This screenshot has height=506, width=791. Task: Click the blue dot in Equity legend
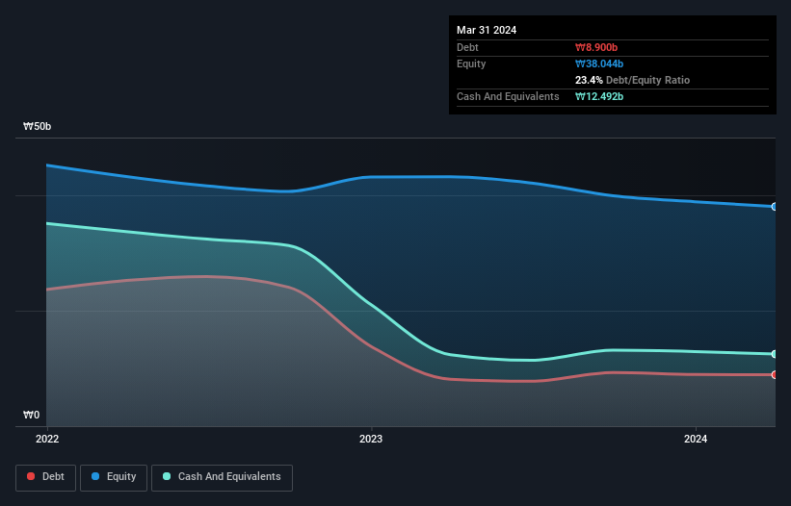coord(95,476)
